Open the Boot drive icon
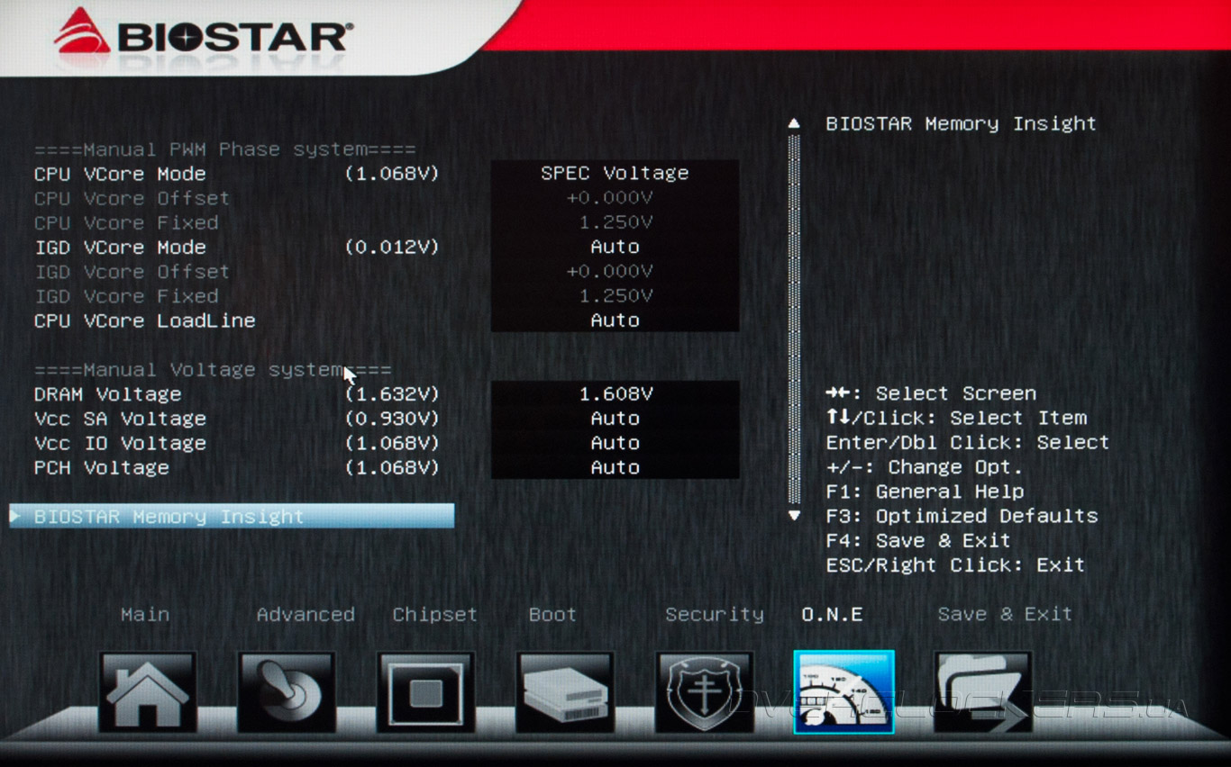The image size is (1231, 767). 565,691
